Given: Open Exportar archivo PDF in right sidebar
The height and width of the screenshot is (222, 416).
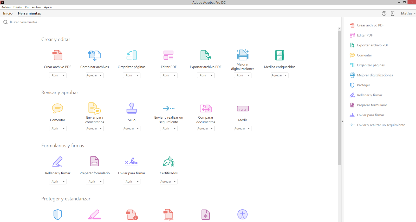Looking at the screenshot, I should (369, 45).
